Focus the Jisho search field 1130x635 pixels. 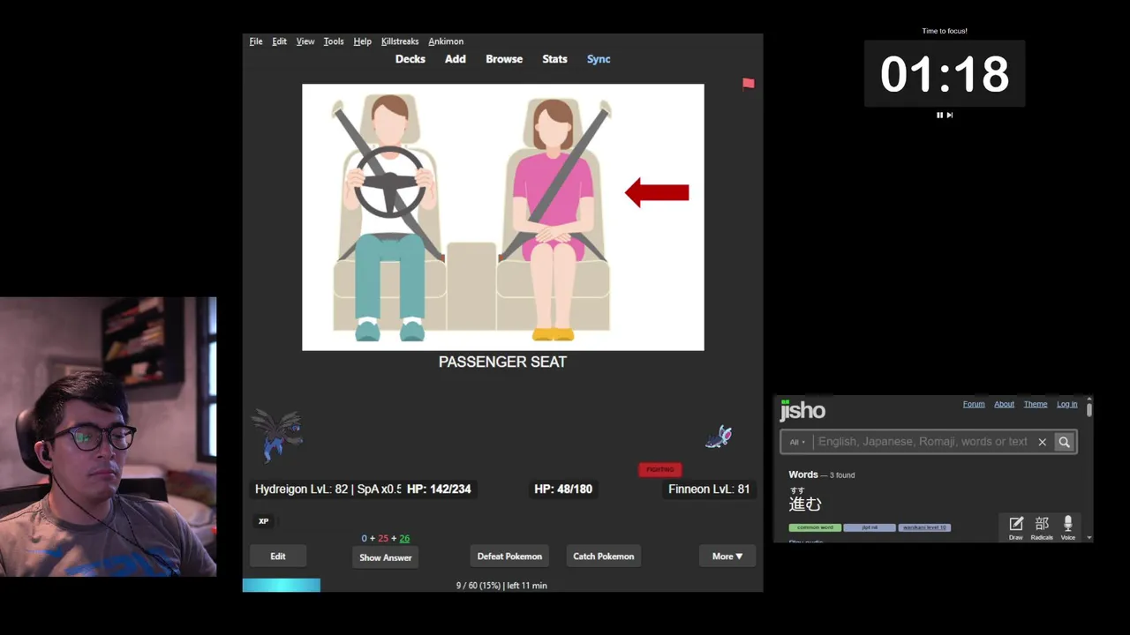(x=923, y=442)
